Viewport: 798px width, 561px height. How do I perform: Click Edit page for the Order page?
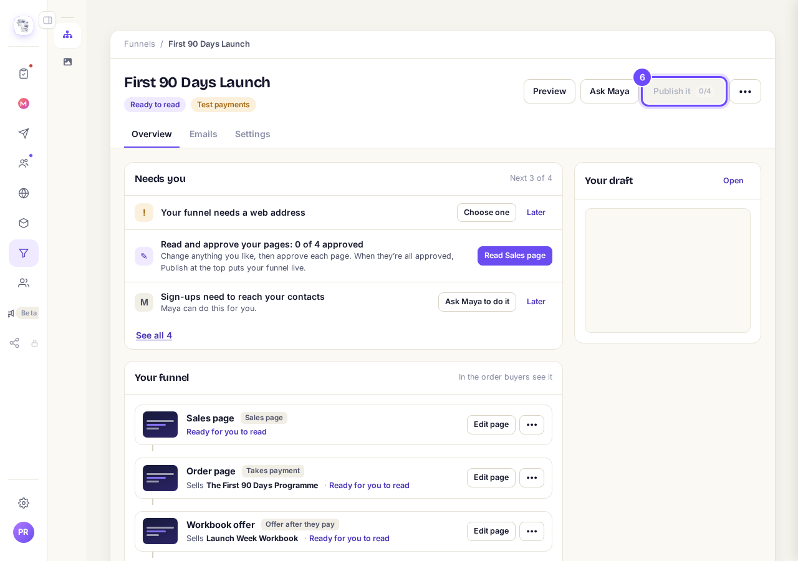491,477
